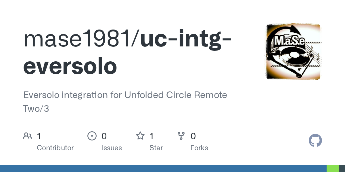Click the issues count zero
The height and width of the screenshot is (172, 345).
pos(104,136)
